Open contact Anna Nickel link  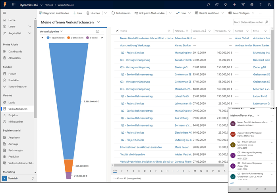[x=242, y=38]
